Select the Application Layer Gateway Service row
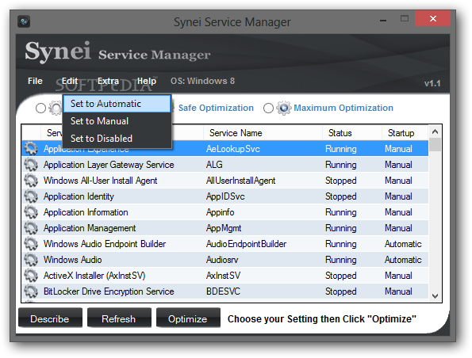Image resolution: width=472 pixels, height=358 pixels. pos(225,165)
